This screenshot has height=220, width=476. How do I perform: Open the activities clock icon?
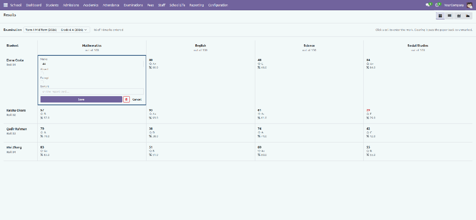(438, 5)
